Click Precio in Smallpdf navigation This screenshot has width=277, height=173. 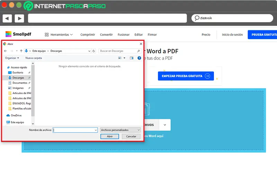[206, 35]
